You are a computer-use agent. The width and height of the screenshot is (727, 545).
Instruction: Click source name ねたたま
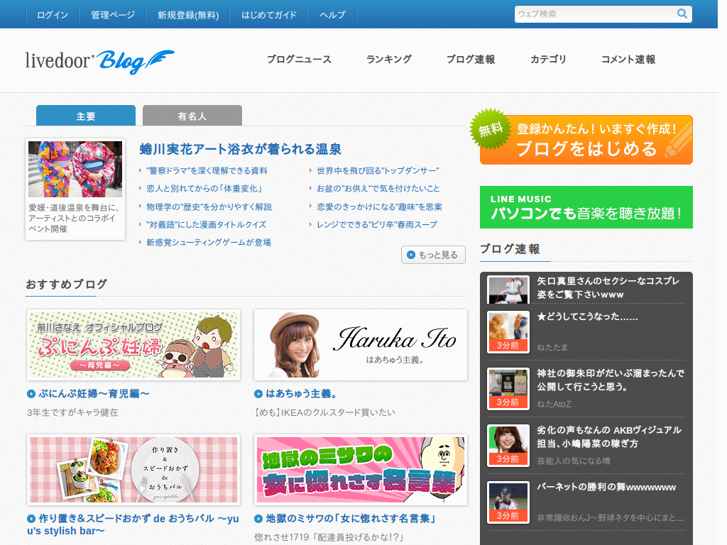click(552, 347)
